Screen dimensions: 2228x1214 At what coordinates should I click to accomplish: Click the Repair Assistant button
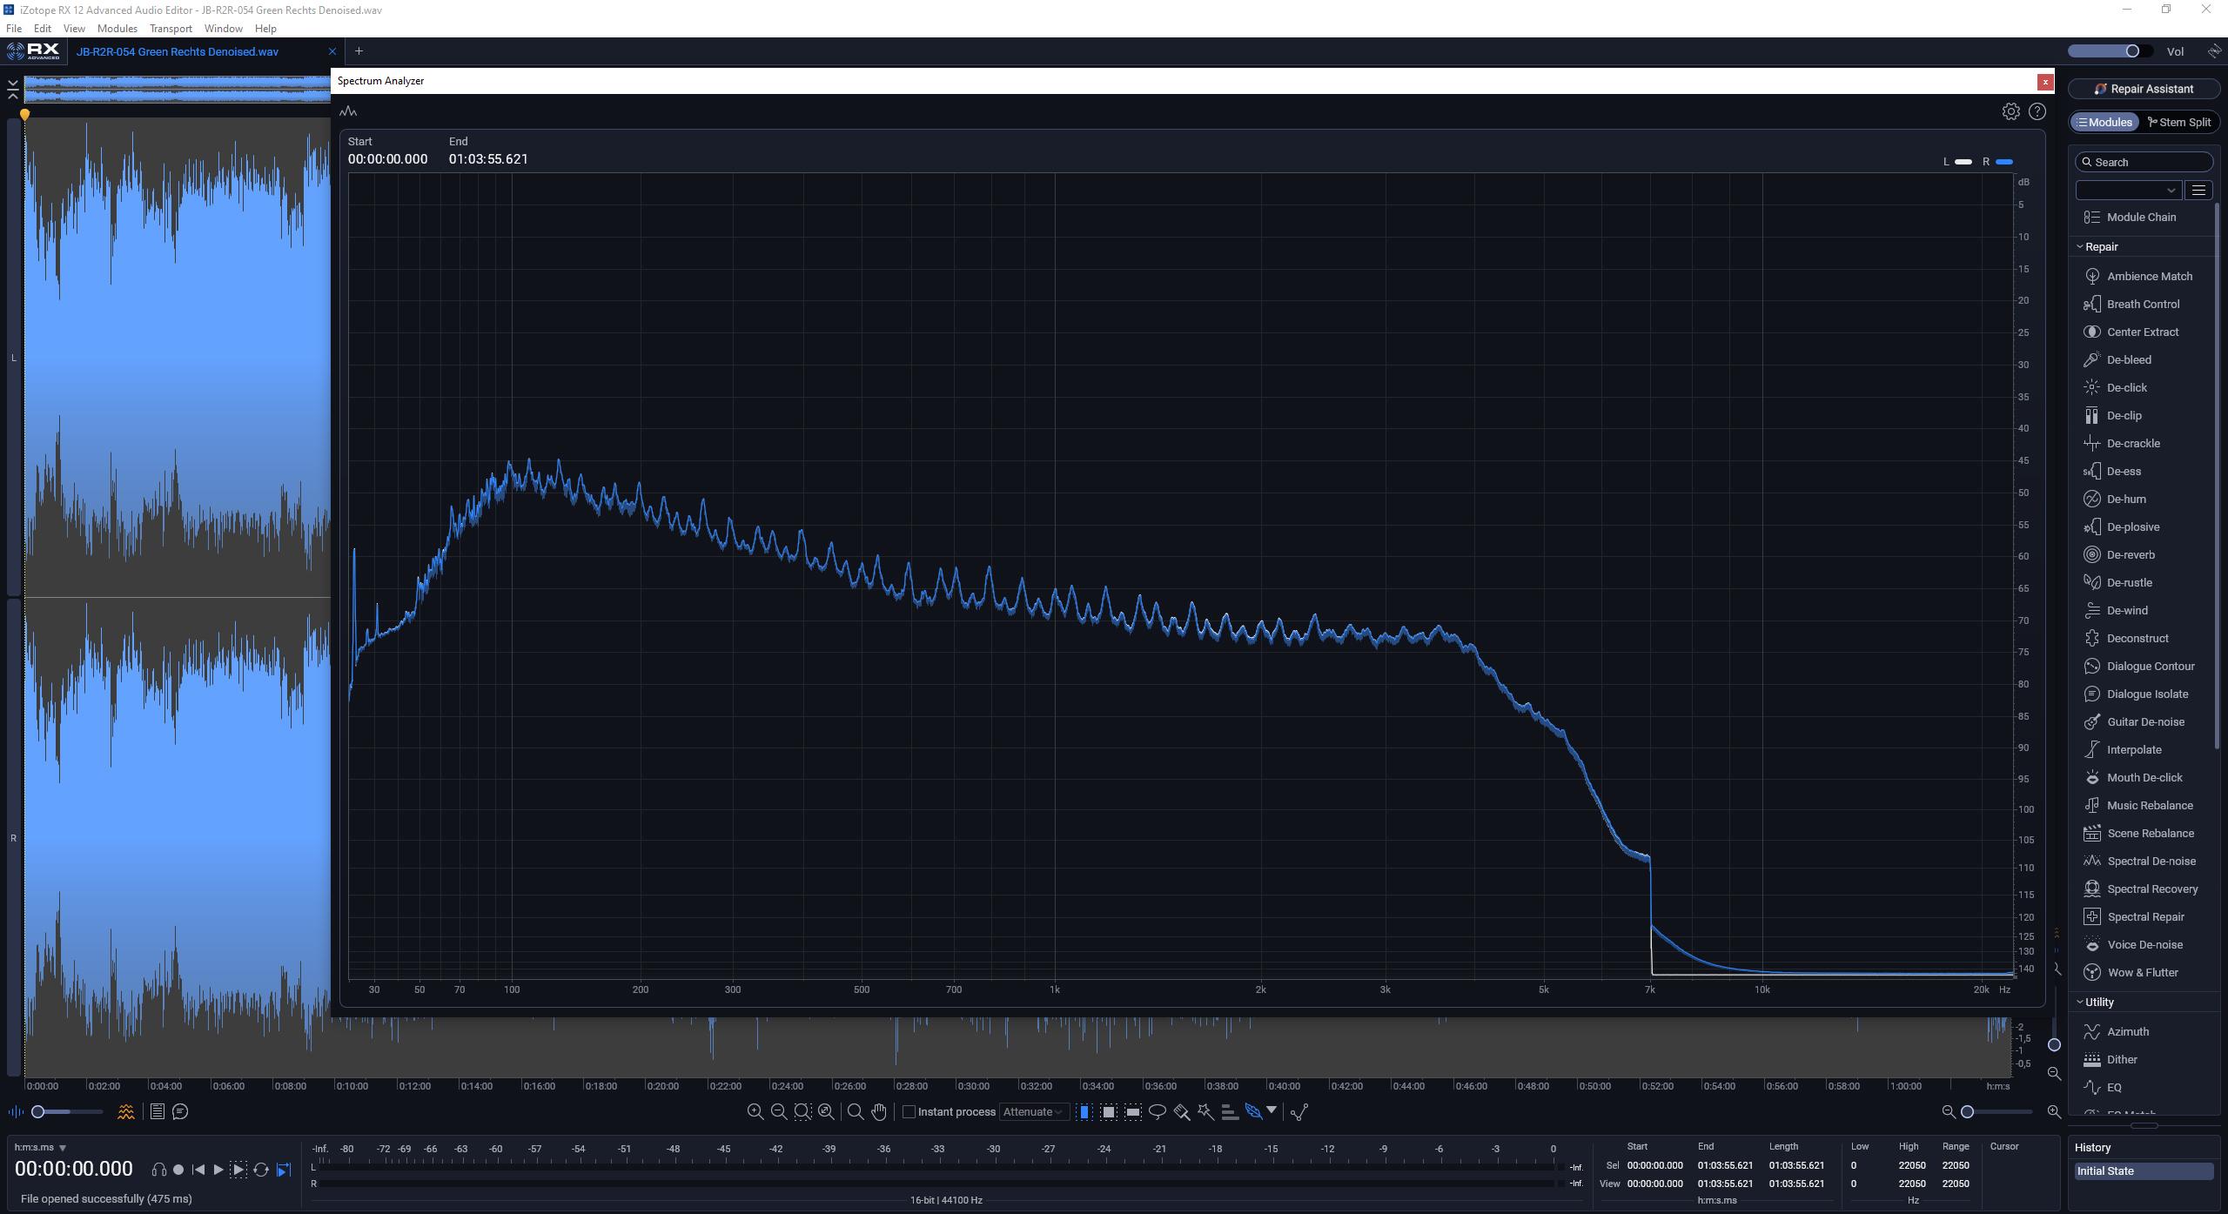coord(2144,89)
